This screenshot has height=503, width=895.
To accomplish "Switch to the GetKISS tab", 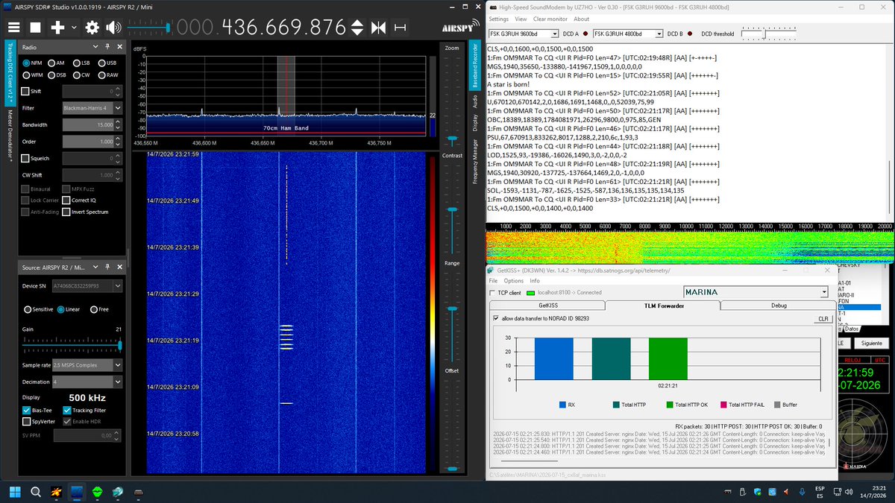I will point(548,306).
